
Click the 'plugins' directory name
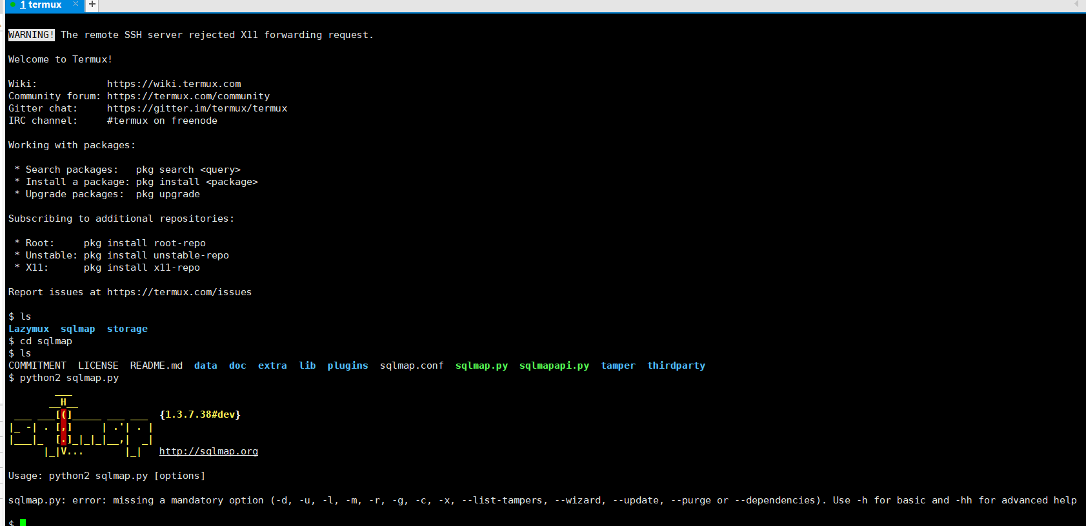347,365
